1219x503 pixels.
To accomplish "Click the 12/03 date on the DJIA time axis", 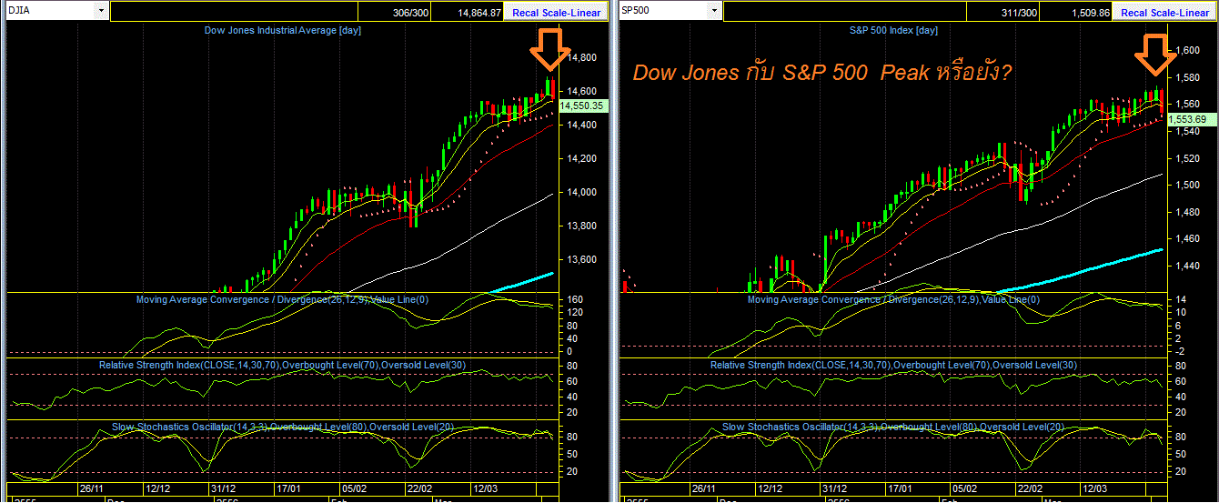I will (x=485, y=488).
